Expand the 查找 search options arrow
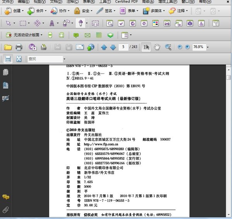This screenshot has height=219, width=232. tap(64, 59)
